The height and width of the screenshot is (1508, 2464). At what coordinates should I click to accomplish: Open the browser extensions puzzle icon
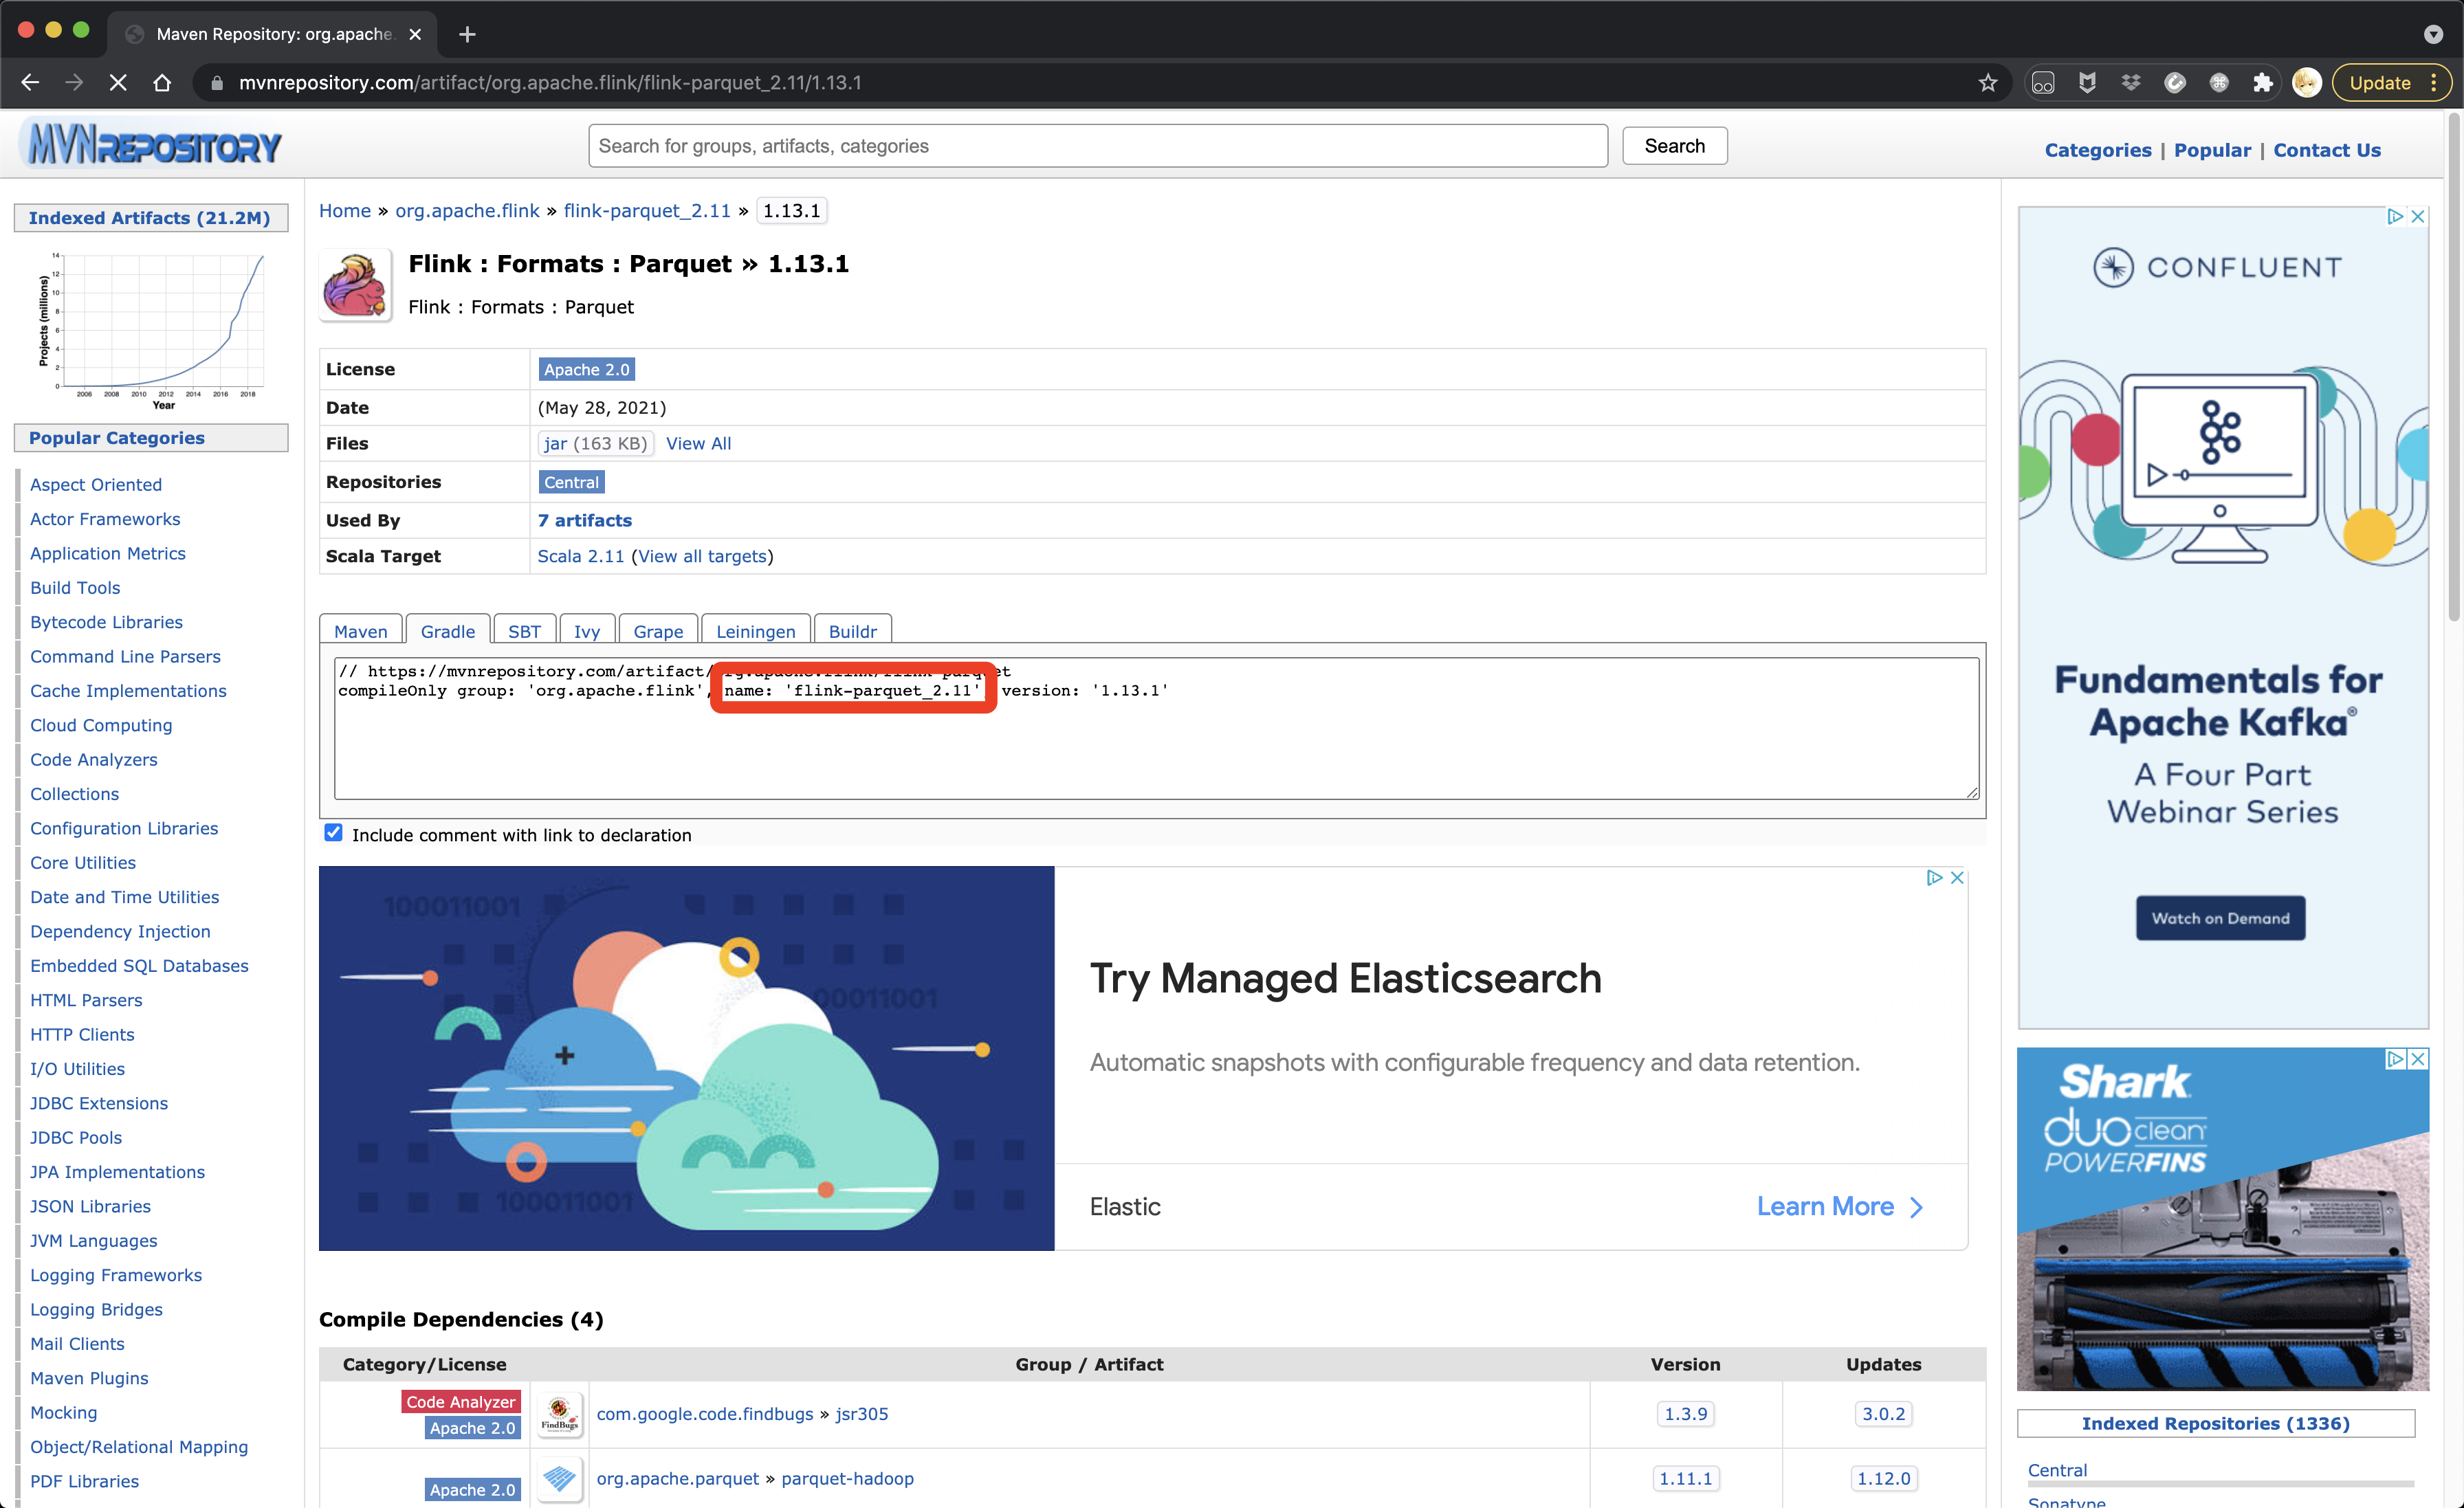coord(2262,83)
